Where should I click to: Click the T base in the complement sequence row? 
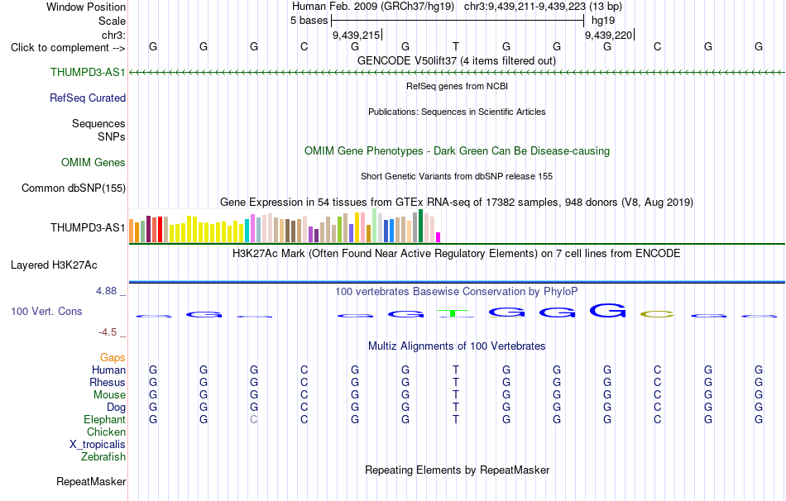pos(456,46)
